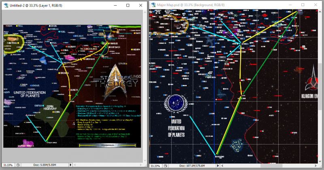The height and width of the screenshot is (170, 324).
Task: Click the Federation seal emblem in Major Map.psd
Action: coord(176,104)
